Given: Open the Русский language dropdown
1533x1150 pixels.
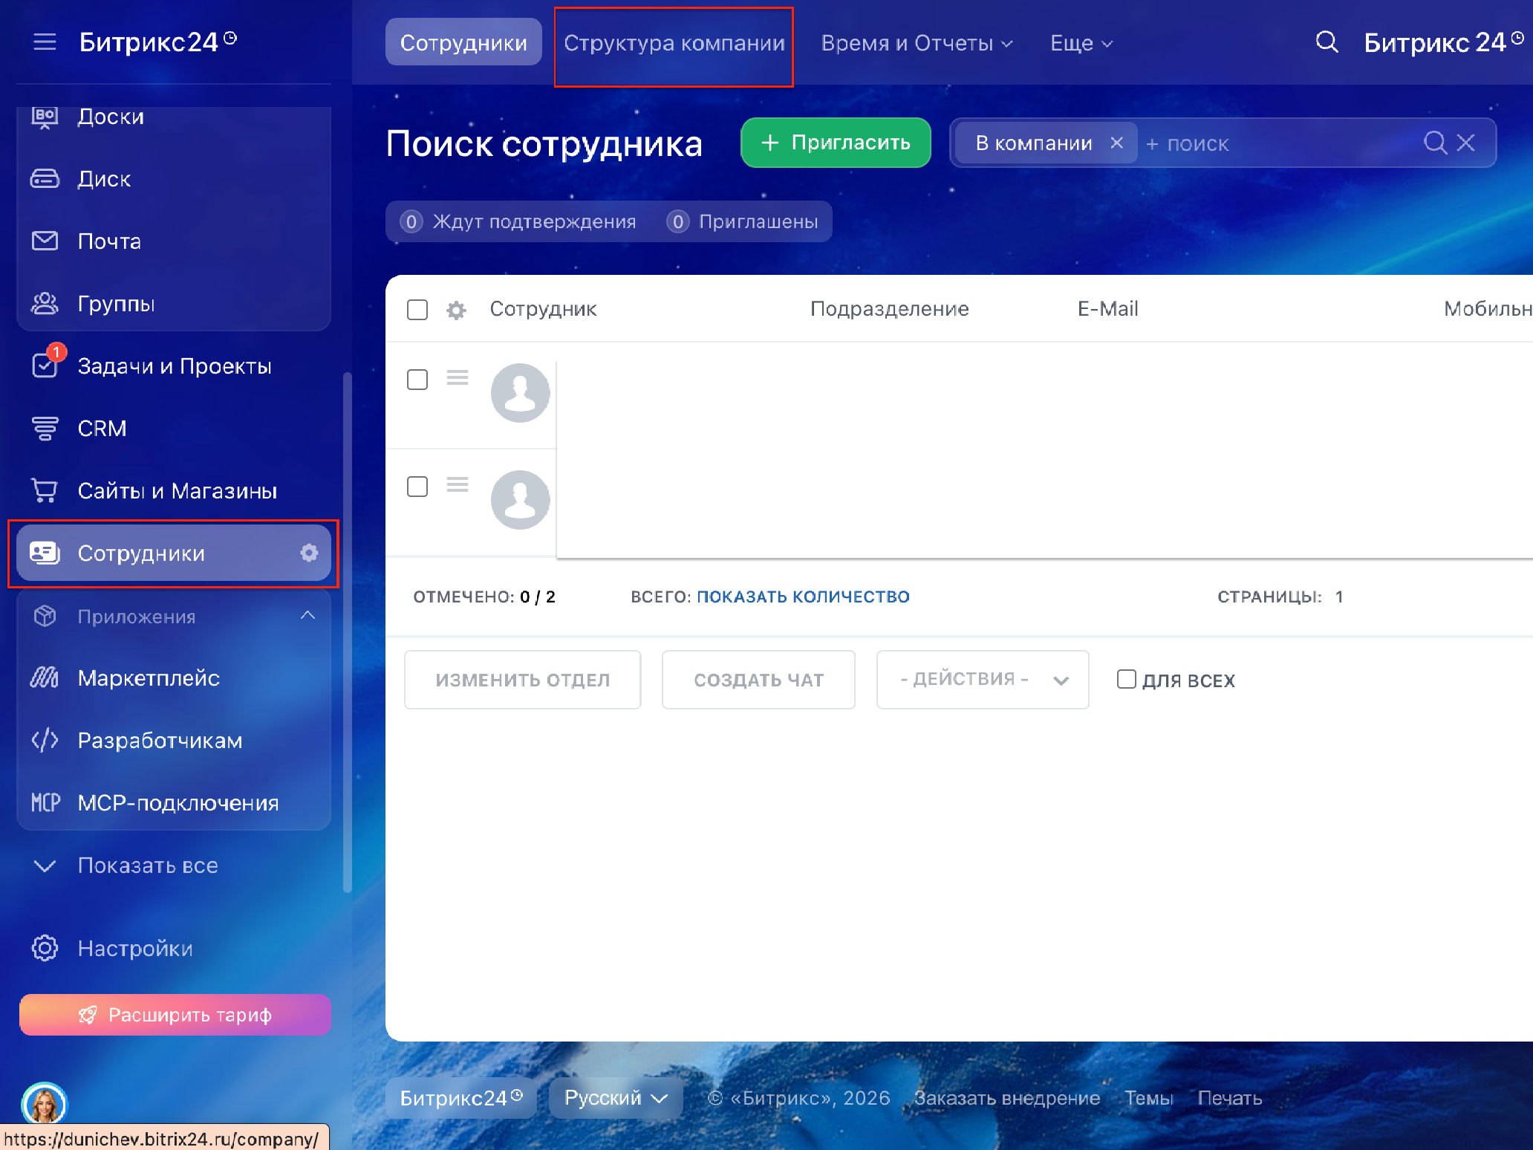Looking at the screenshot, I should point(615,1098).
